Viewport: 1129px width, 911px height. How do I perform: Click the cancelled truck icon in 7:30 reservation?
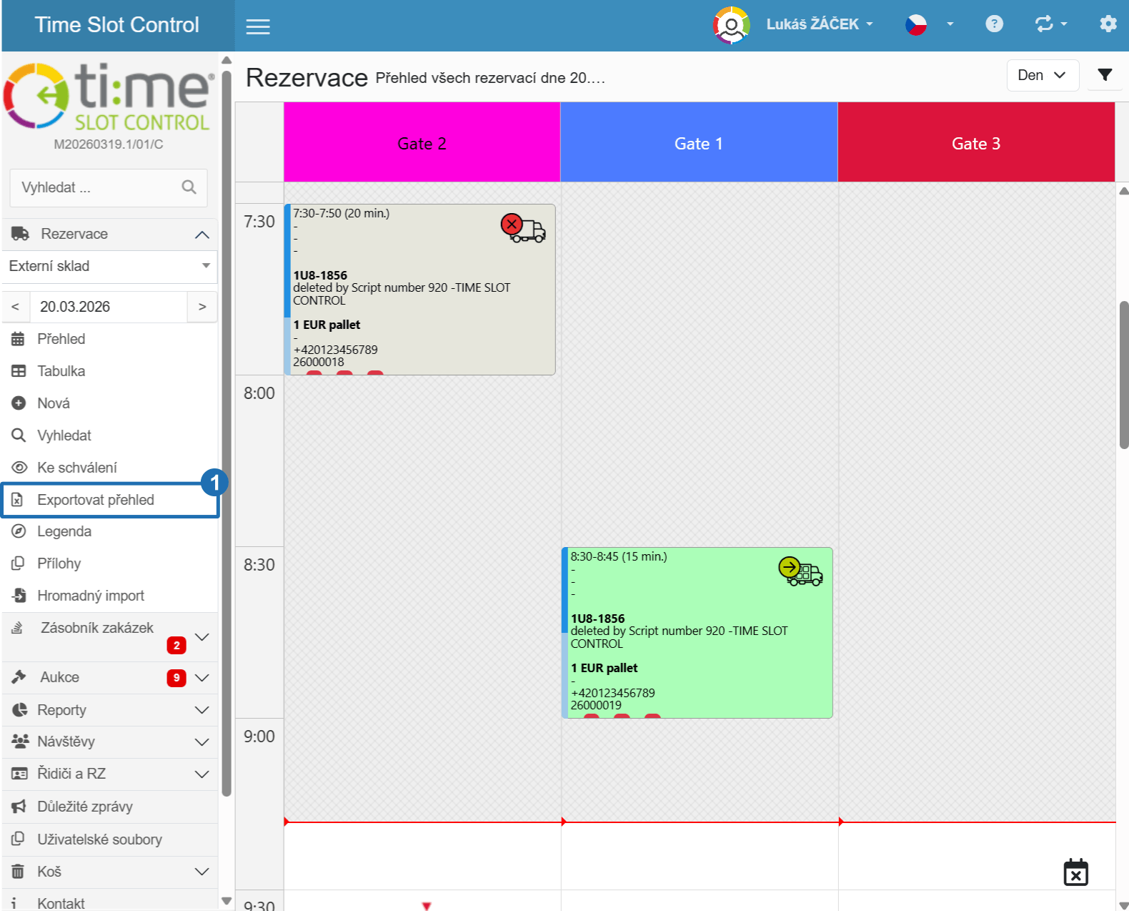(x=523, y=228)
